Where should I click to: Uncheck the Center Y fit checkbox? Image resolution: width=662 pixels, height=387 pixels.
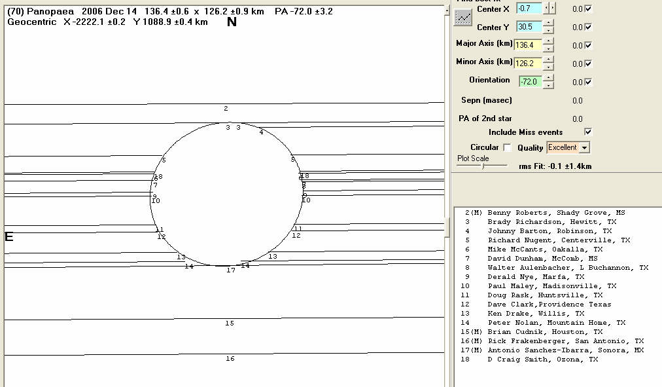(x=589, y=27)
